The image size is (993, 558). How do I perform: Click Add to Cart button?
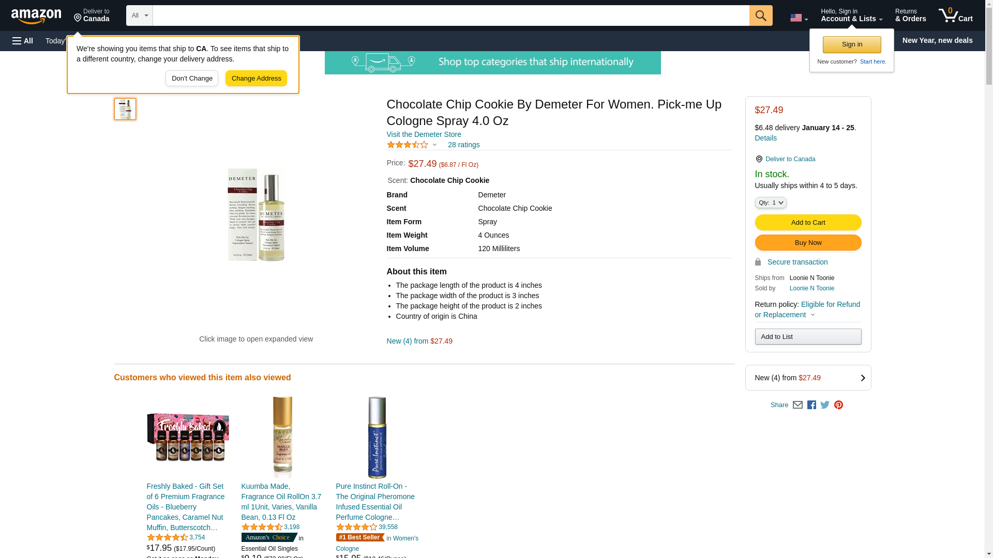(808, 223)
